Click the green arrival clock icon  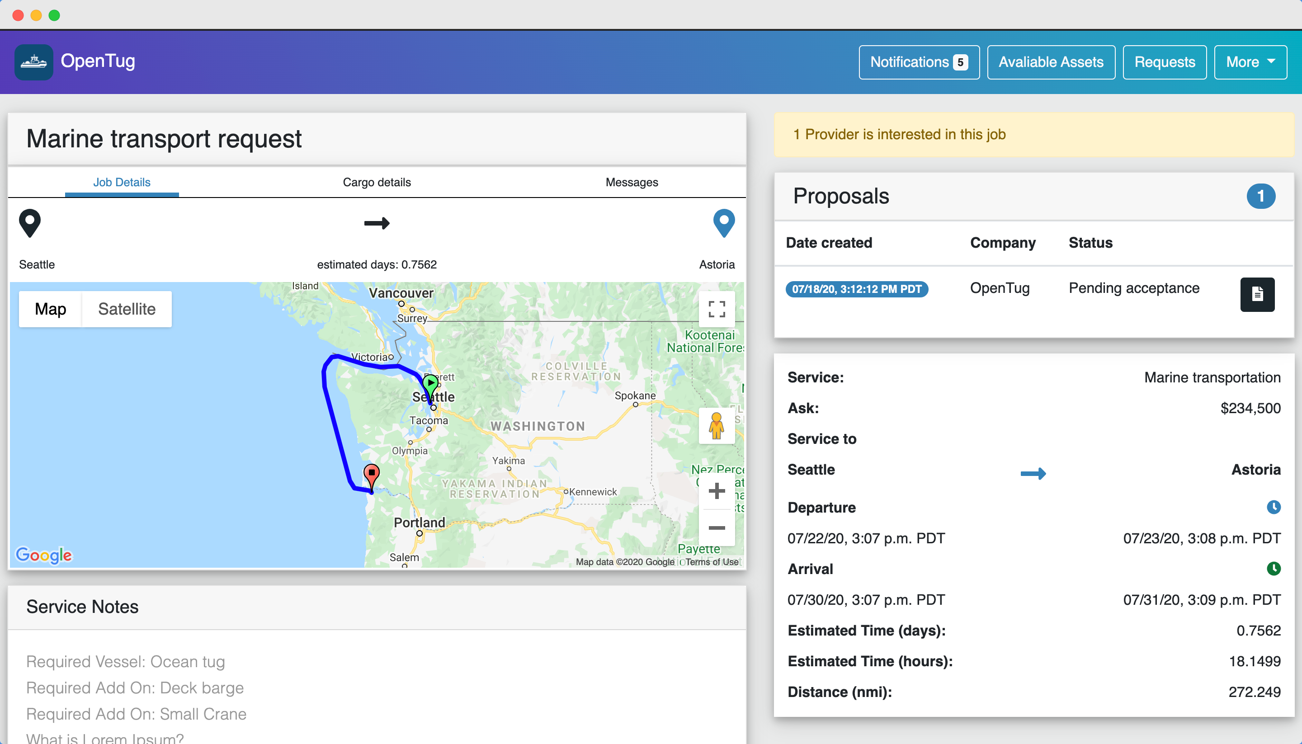click(1274, 568)
